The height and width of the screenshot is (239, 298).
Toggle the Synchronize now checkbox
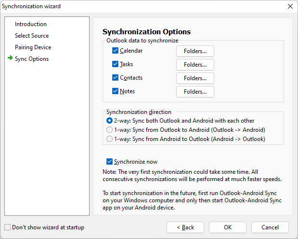tap(109, 162)
